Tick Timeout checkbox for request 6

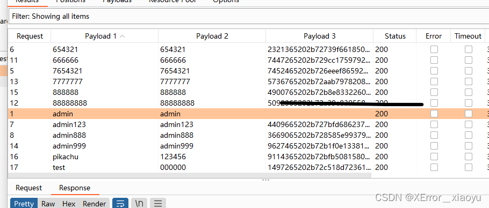click(469, 49)
